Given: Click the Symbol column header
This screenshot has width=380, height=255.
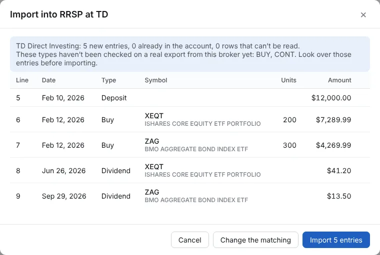Looking at the screenshot, I should pyautogui.click(x=156, y=80).
